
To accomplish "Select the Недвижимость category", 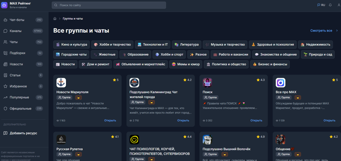I will coord(315,45).
